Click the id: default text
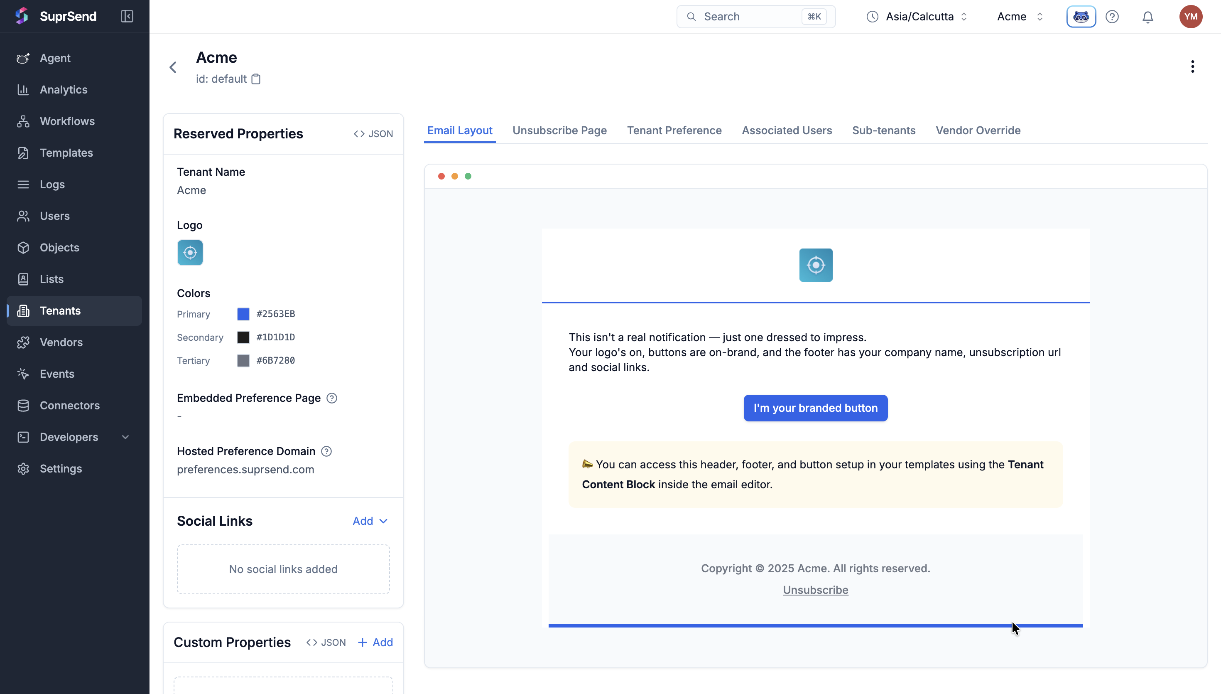Screen dimensions: 1221x694 point(221,79)
